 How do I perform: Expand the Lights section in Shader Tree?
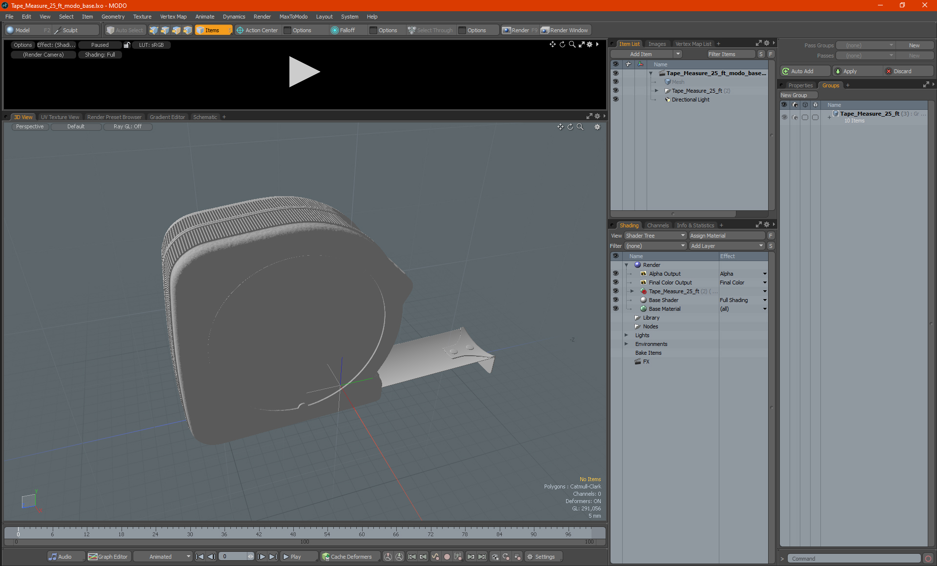[x=627, y=335]
